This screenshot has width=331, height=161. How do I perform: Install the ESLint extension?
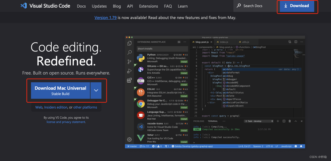184,96
